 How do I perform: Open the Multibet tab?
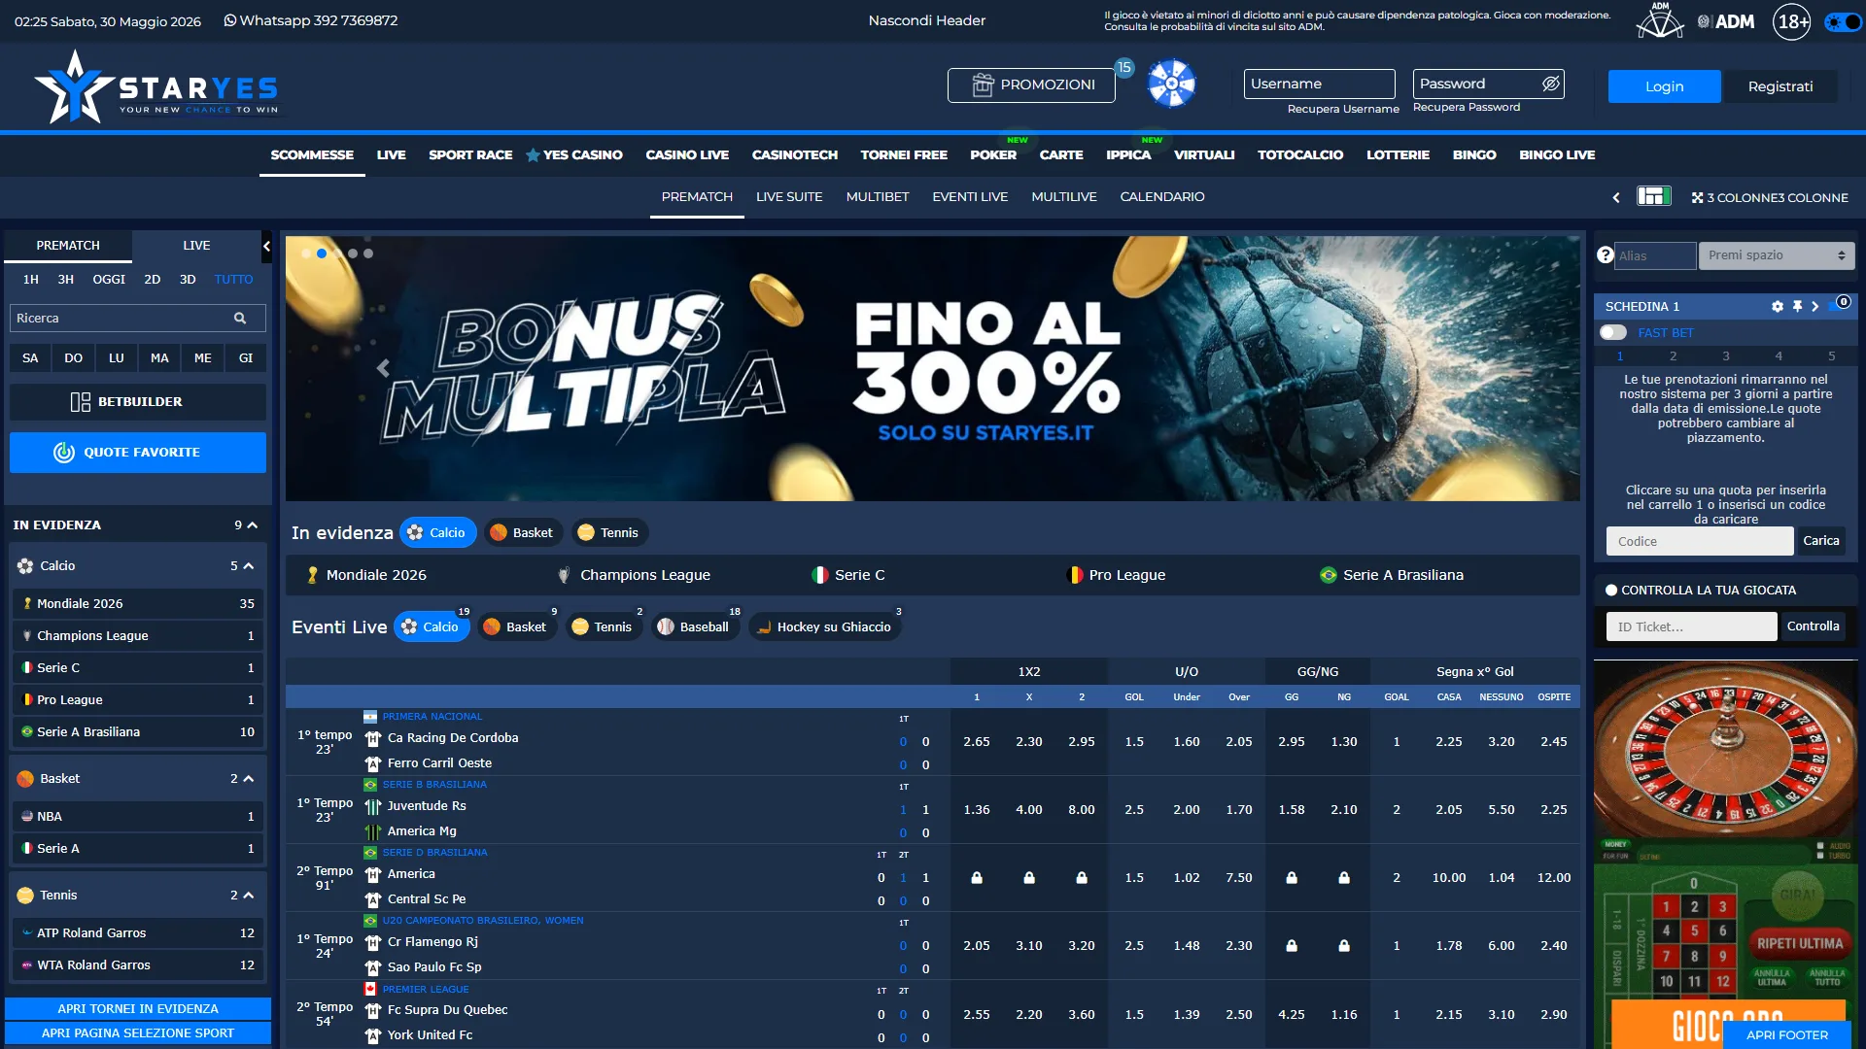coord(878,196)
